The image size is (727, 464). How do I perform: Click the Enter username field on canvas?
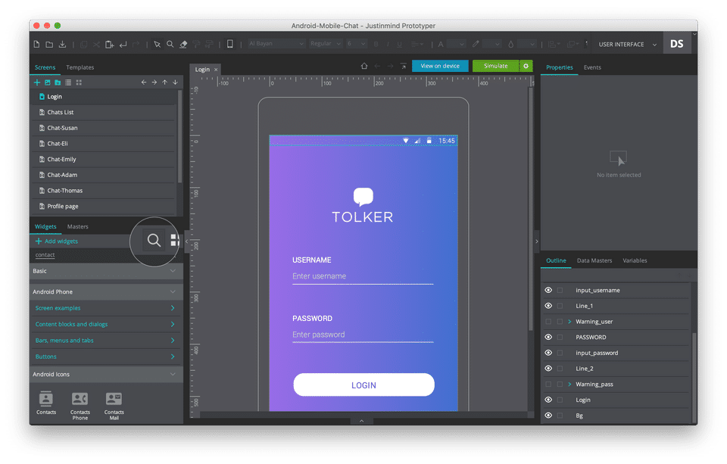363,276
